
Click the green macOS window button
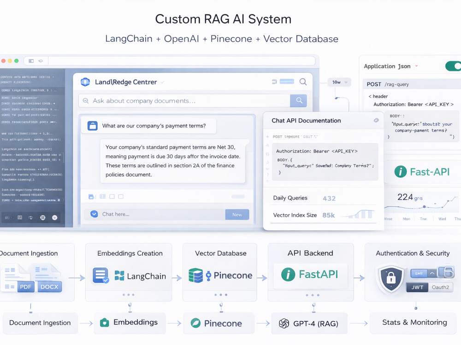(17, 61)
